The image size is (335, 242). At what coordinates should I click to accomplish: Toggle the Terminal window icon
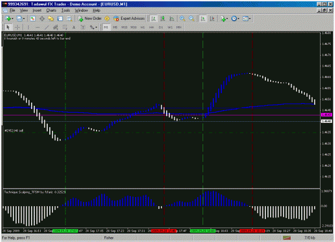[60, 19]
